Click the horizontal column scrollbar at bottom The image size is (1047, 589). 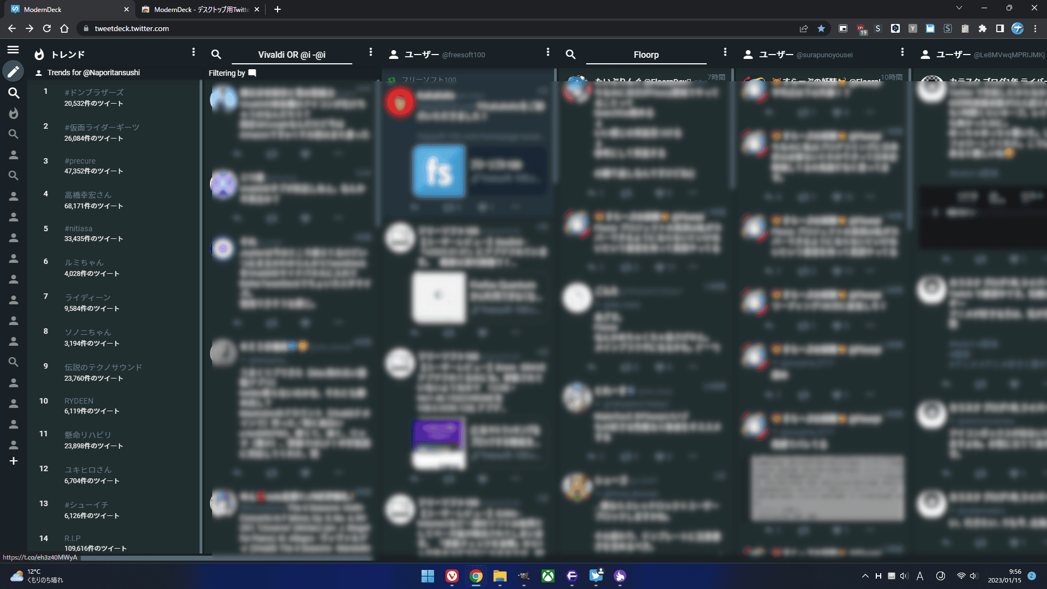click(x=226, y=558)
